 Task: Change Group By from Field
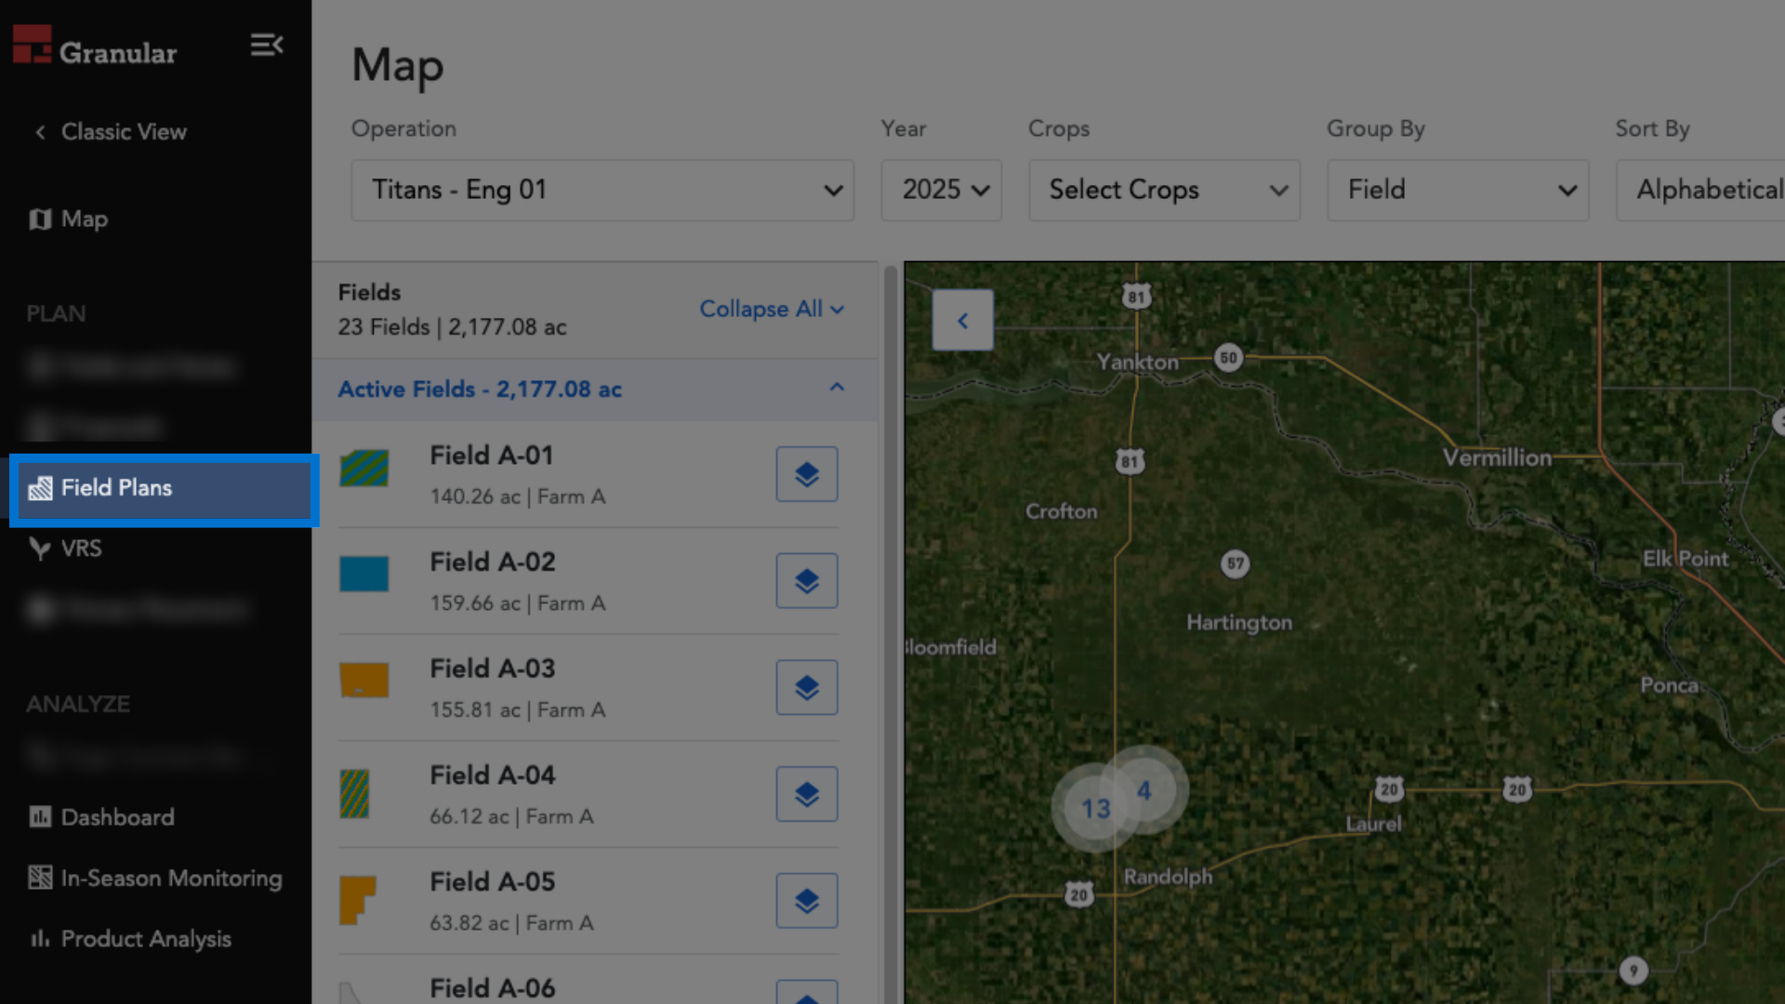click(1457, 190)
